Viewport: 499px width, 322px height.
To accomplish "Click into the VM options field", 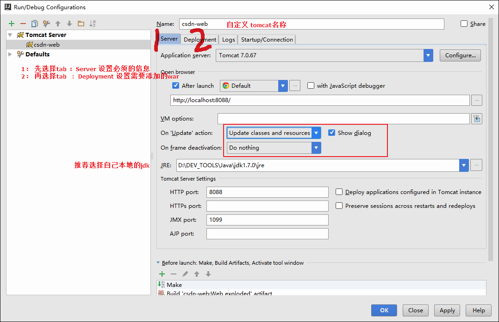I will pos(343,119).
